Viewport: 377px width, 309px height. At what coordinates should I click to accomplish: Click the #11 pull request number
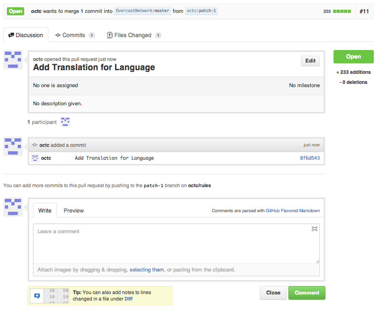[364, 11]
